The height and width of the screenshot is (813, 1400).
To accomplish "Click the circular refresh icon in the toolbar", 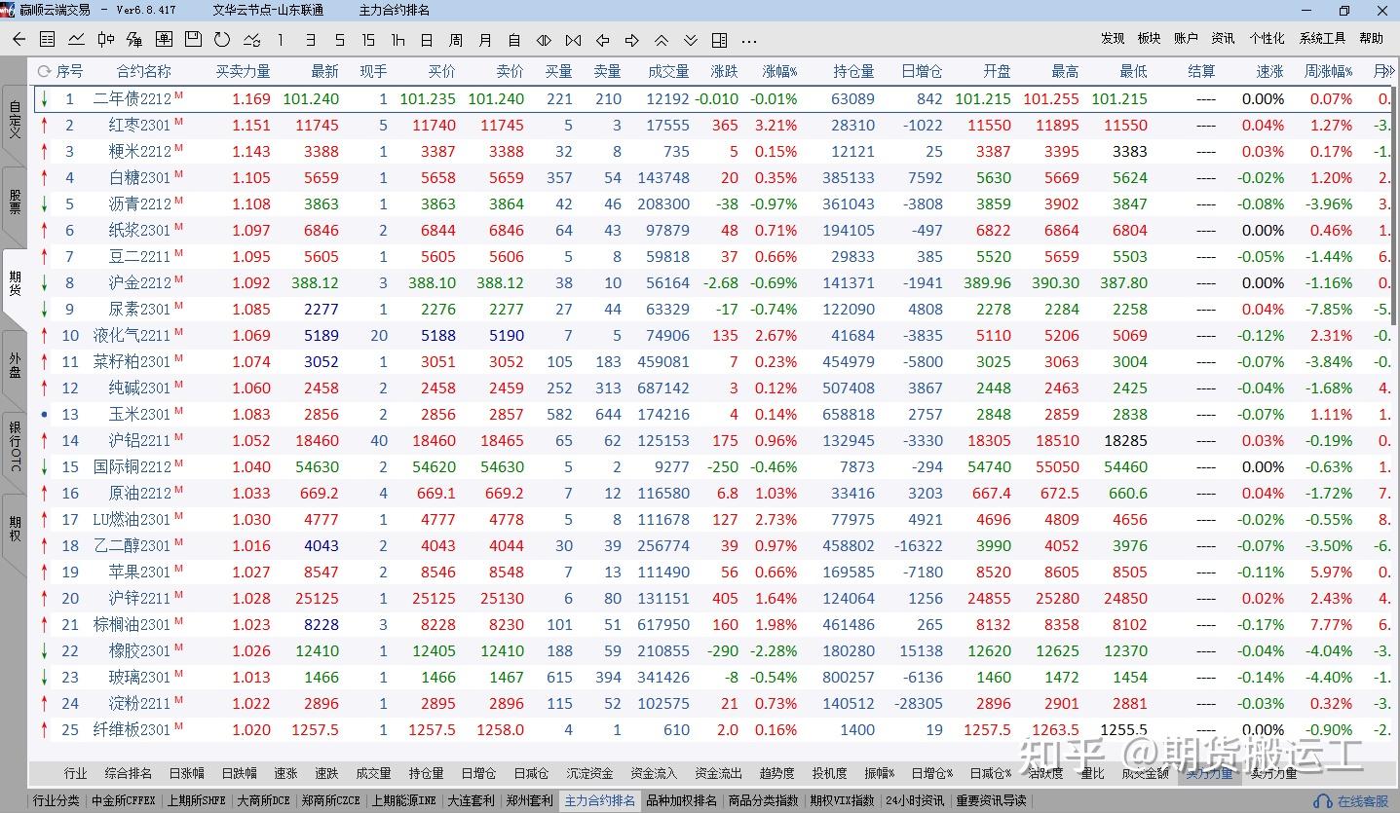I will point(222,40).
